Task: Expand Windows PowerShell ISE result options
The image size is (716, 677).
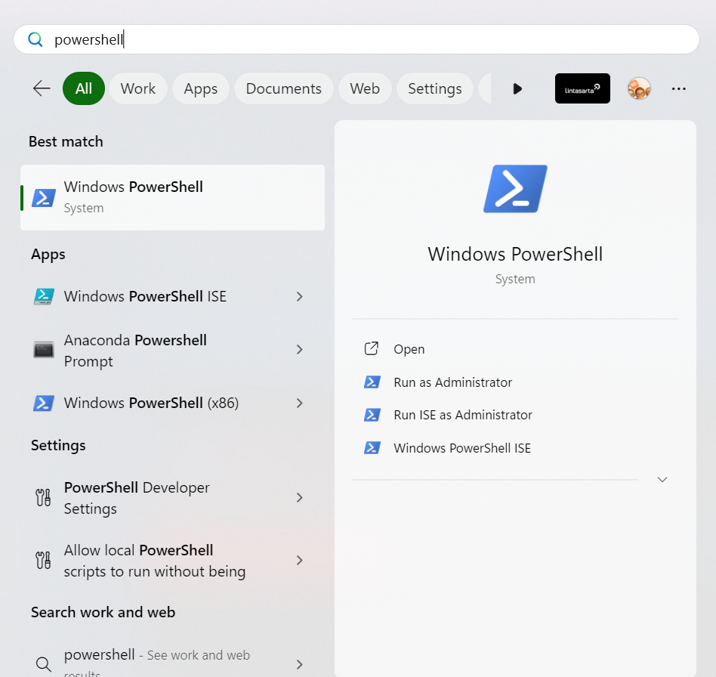Action: (300, 296)
